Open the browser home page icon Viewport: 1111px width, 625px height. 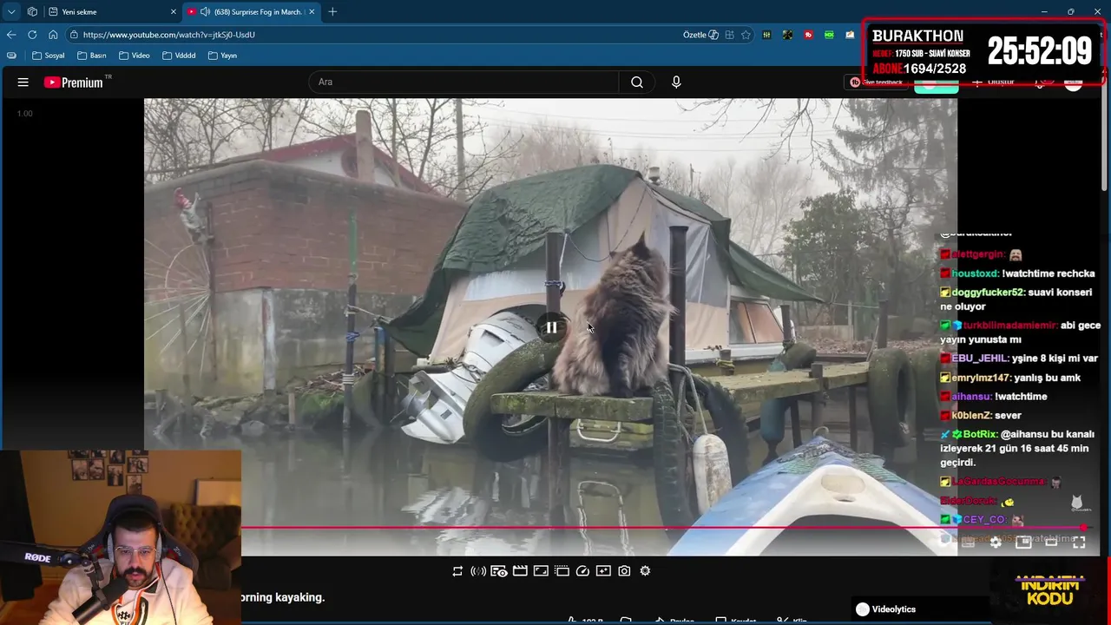point(53,35)
